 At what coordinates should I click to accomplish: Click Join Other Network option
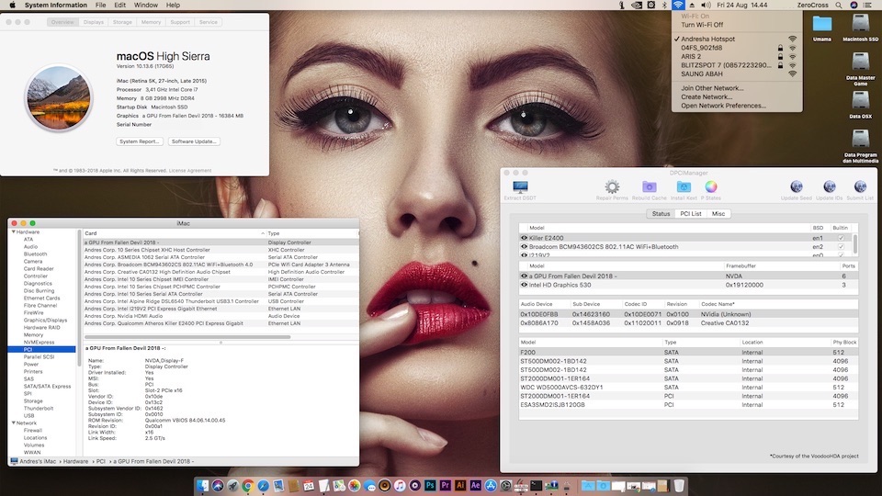(x=712, y=88)
